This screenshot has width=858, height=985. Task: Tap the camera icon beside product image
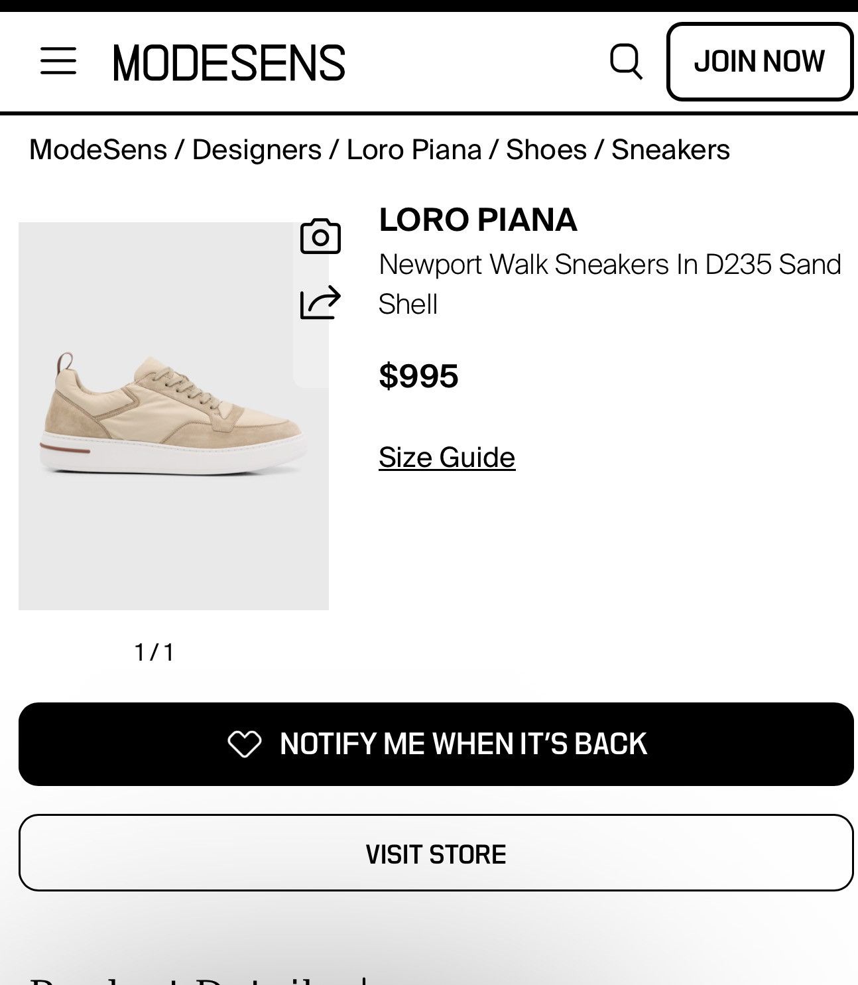[x=320, y=236]
